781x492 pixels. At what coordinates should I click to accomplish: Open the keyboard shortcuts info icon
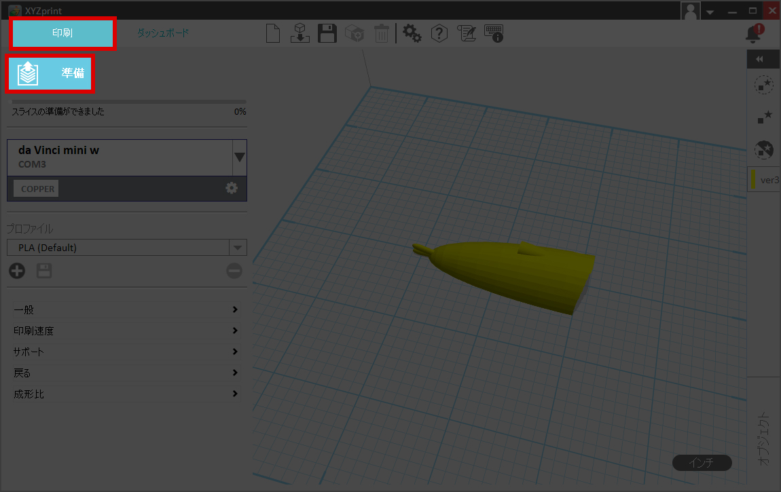[x=494, y=33]
